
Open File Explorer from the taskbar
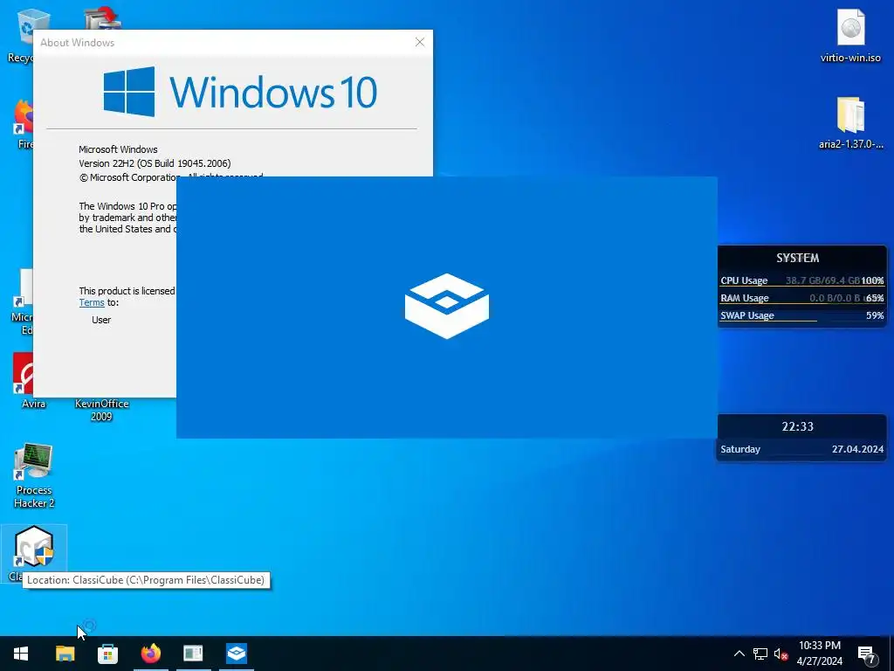65,654
